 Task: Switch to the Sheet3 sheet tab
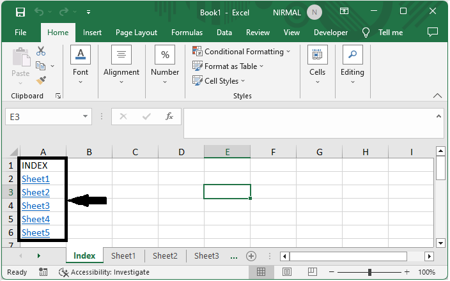(206, 255)
